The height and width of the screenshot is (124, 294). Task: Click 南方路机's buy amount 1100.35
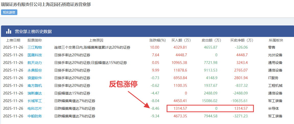tap(181, 86)
